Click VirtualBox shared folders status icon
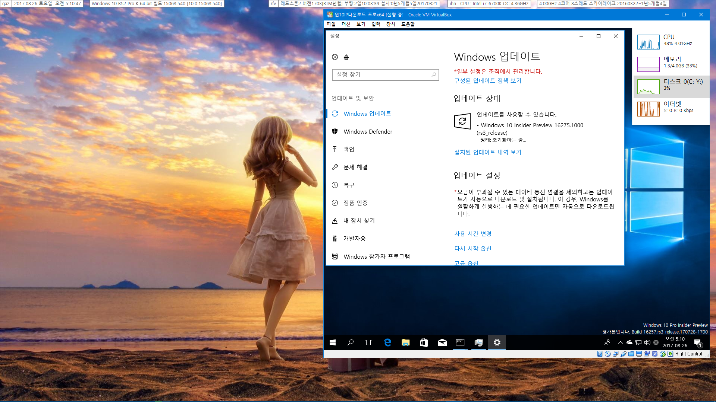Viewport: 716px width, 402px height. pyautogui.click(x=631, y=354)
